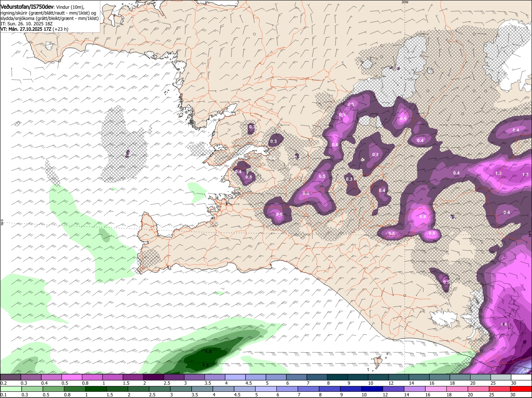Click the 12 label in the lower legend
This screenshot has width=532, height=398.
click(384, 395)
